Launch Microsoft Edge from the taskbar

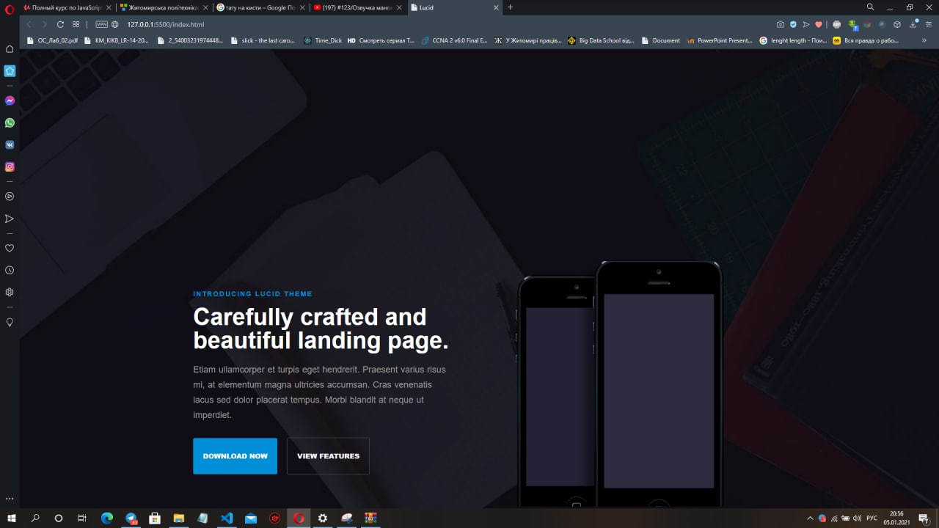click(x=106, y=518)
